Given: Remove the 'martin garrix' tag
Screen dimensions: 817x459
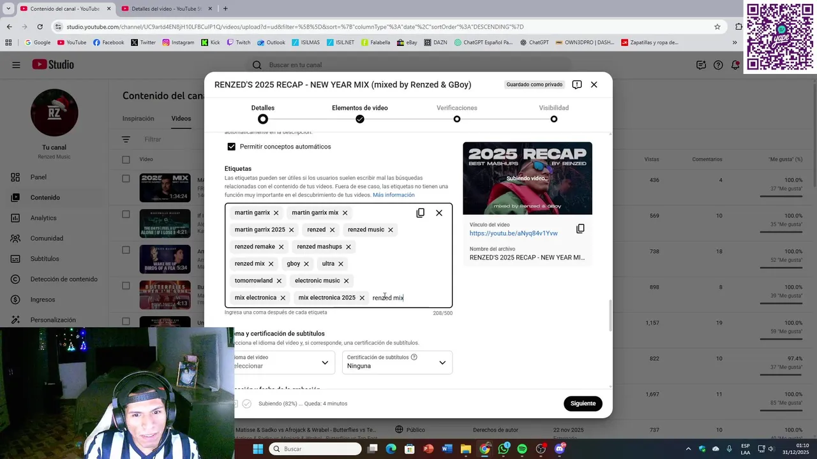Looking at the screenshot, I should pos(276,213).
